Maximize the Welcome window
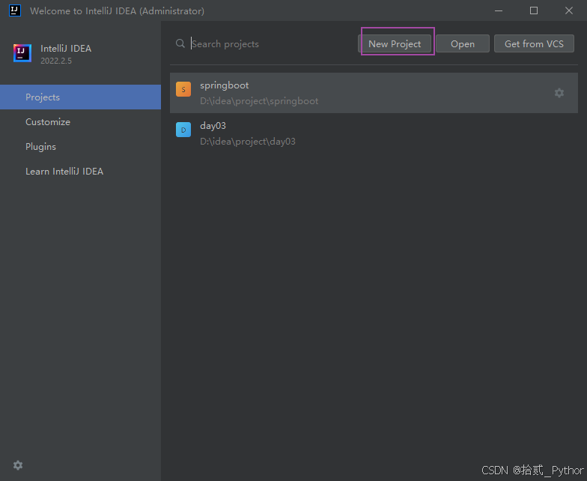 coord(534,10)
